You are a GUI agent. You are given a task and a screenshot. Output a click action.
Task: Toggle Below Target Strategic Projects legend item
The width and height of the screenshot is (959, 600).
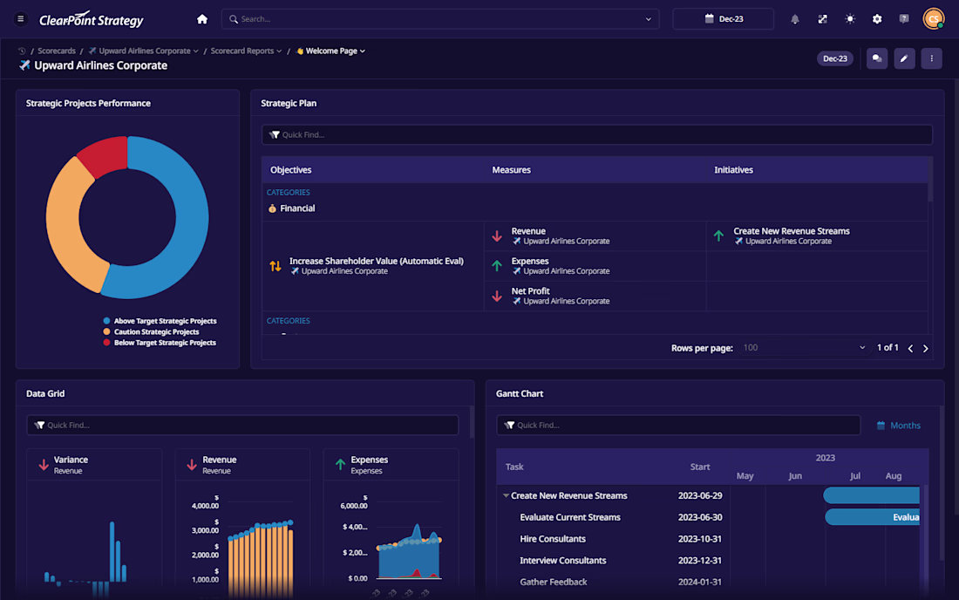pos(160,343)
